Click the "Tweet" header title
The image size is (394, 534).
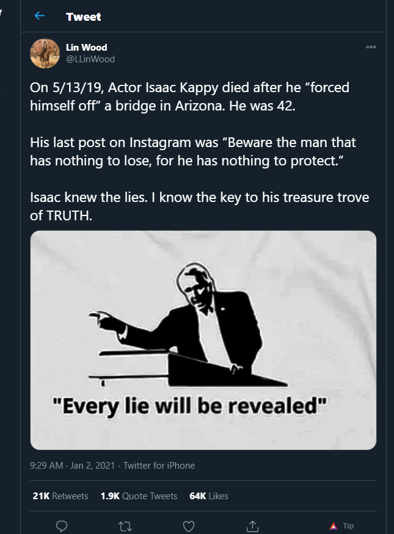[84, 16]
